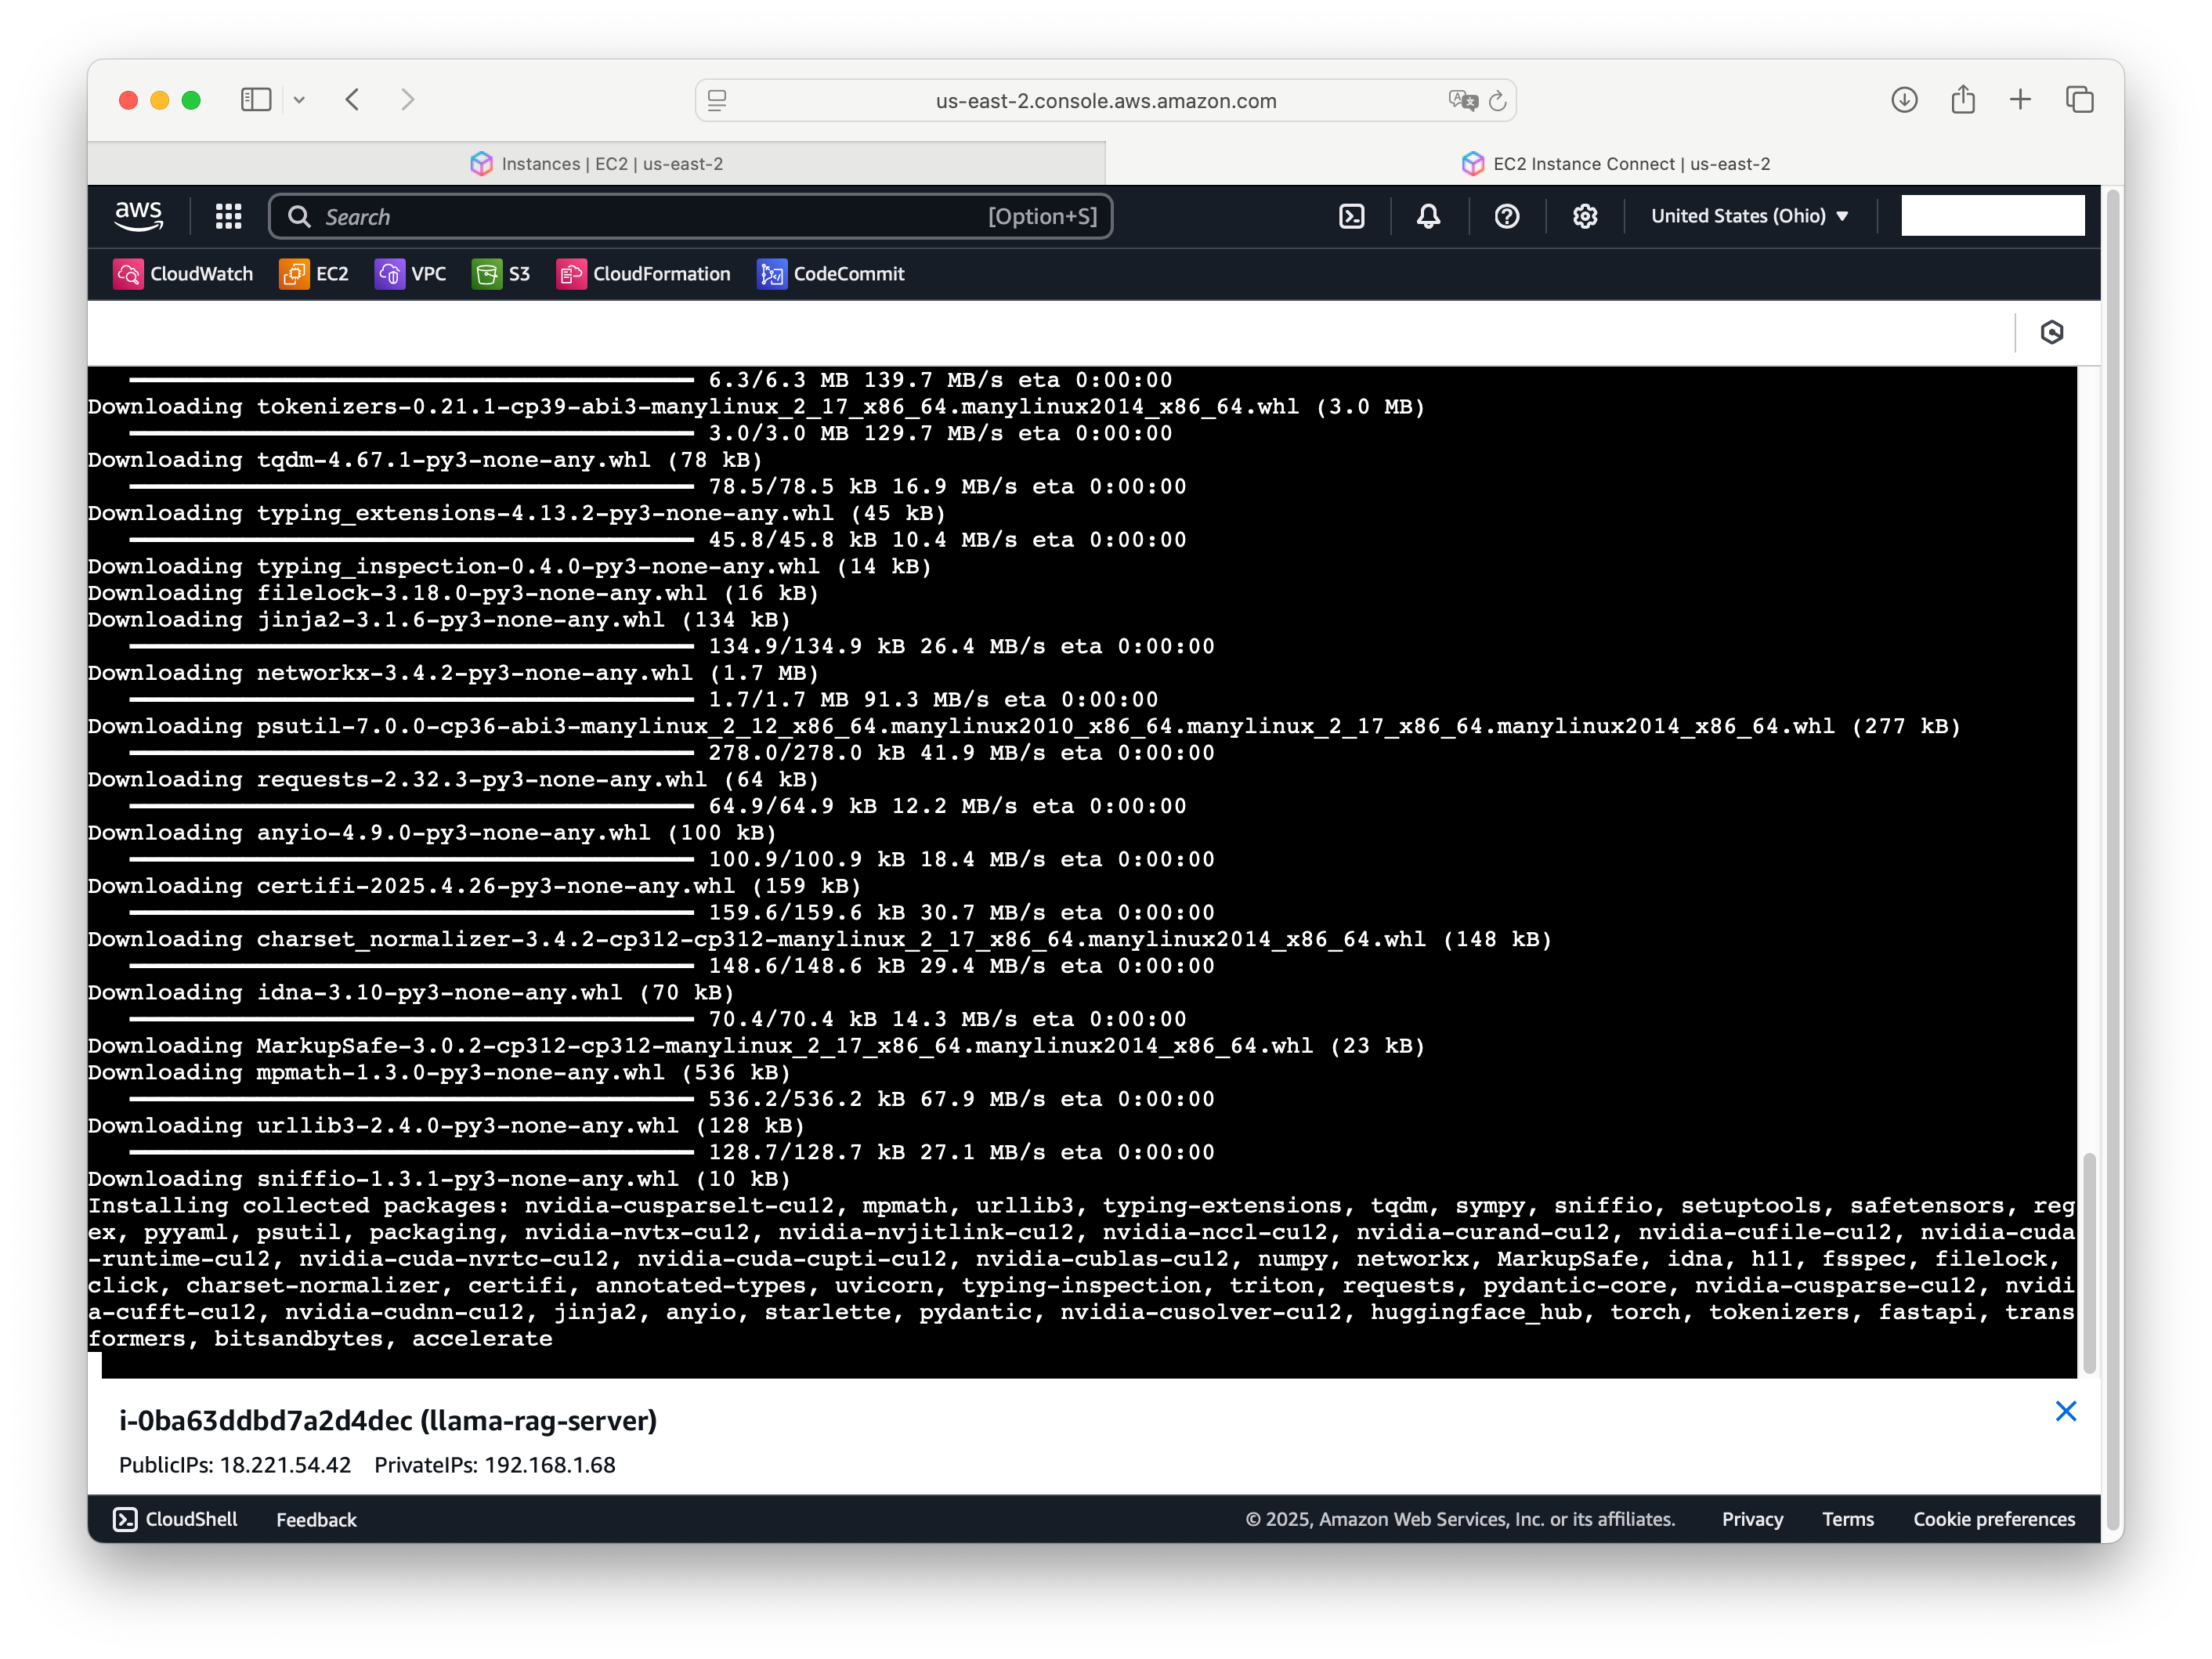Expand the United States (Ohio) region dropdown
Viewport: 2212px width, 1659px height.
1750,216
